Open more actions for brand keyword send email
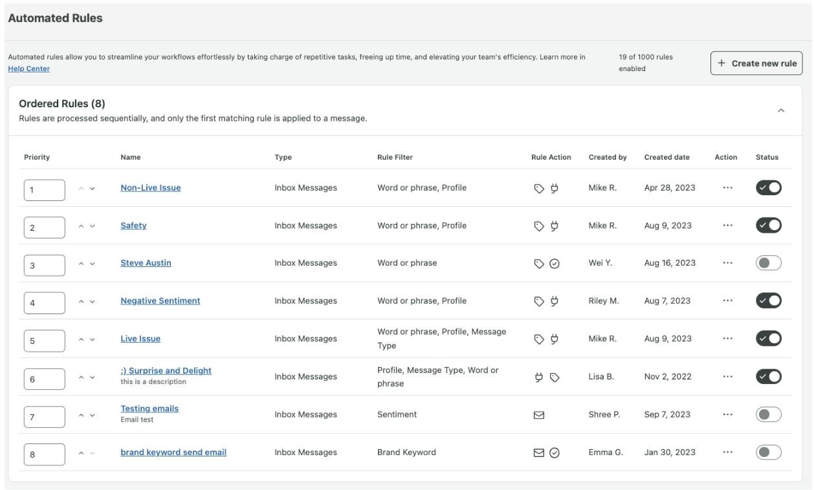This screenshot has height=490, width=814. 728,453
